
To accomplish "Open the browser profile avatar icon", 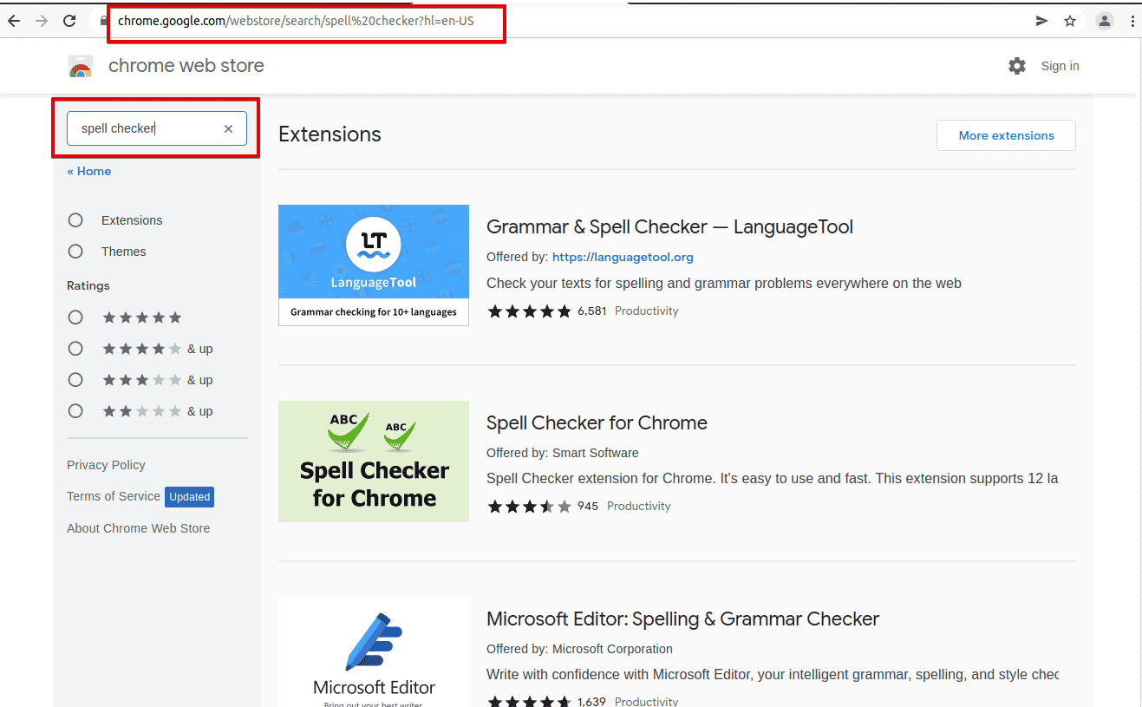I will 1104,21.
